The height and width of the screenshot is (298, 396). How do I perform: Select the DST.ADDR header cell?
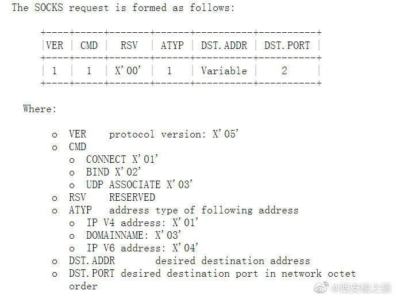(x=224, y=45)
